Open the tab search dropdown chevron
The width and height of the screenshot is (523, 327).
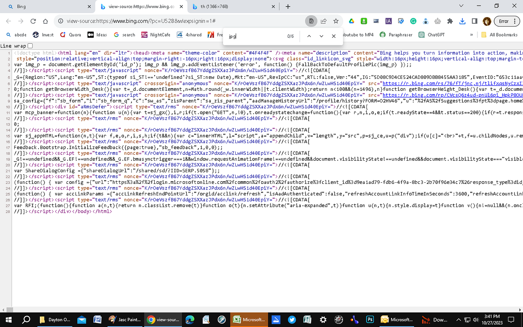[461, 6]
